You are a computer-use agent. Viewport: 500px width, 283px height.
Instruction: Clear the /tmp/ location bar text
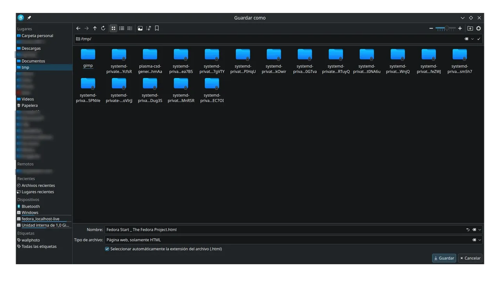click(466, 39)
